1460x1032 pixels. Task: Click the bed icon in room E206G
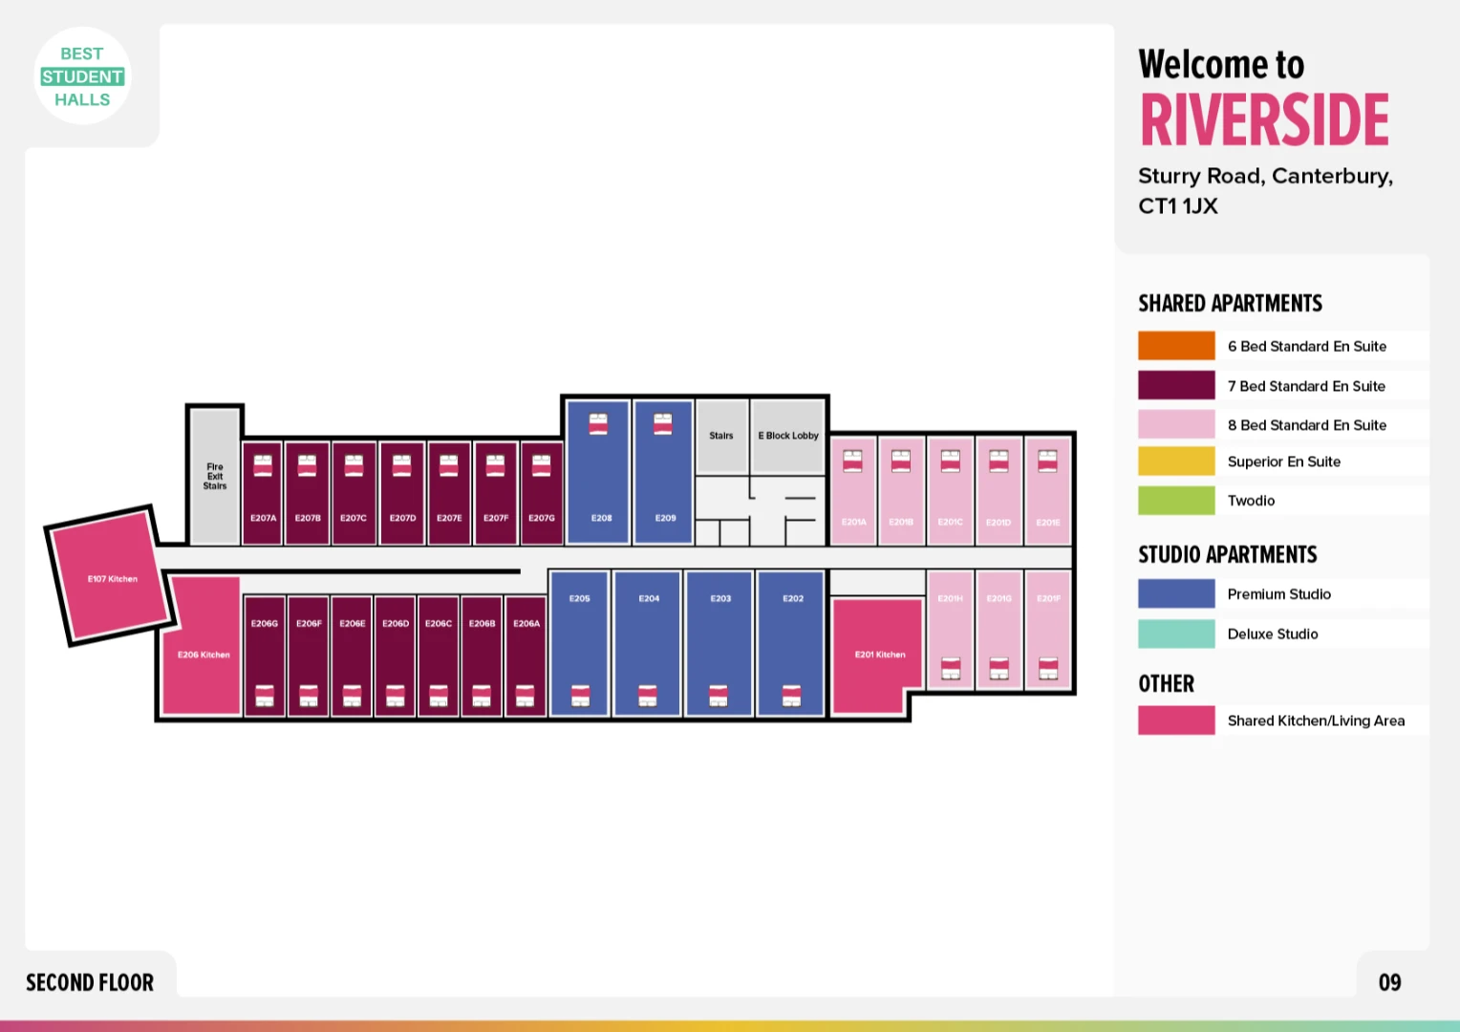click(x=265, y=696)
